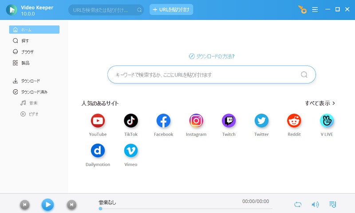
Task: Click the playback progress slider handle
Action: 100,209
